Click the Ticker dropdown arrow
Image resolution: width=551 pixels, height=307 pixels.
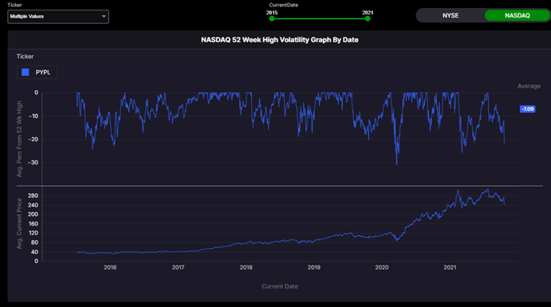tap(104, 17)
